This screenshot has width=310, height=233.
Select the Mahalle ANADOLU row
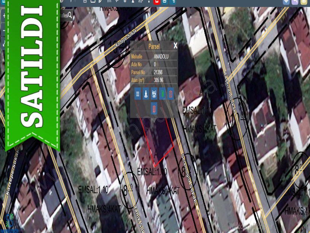(154, 56)
